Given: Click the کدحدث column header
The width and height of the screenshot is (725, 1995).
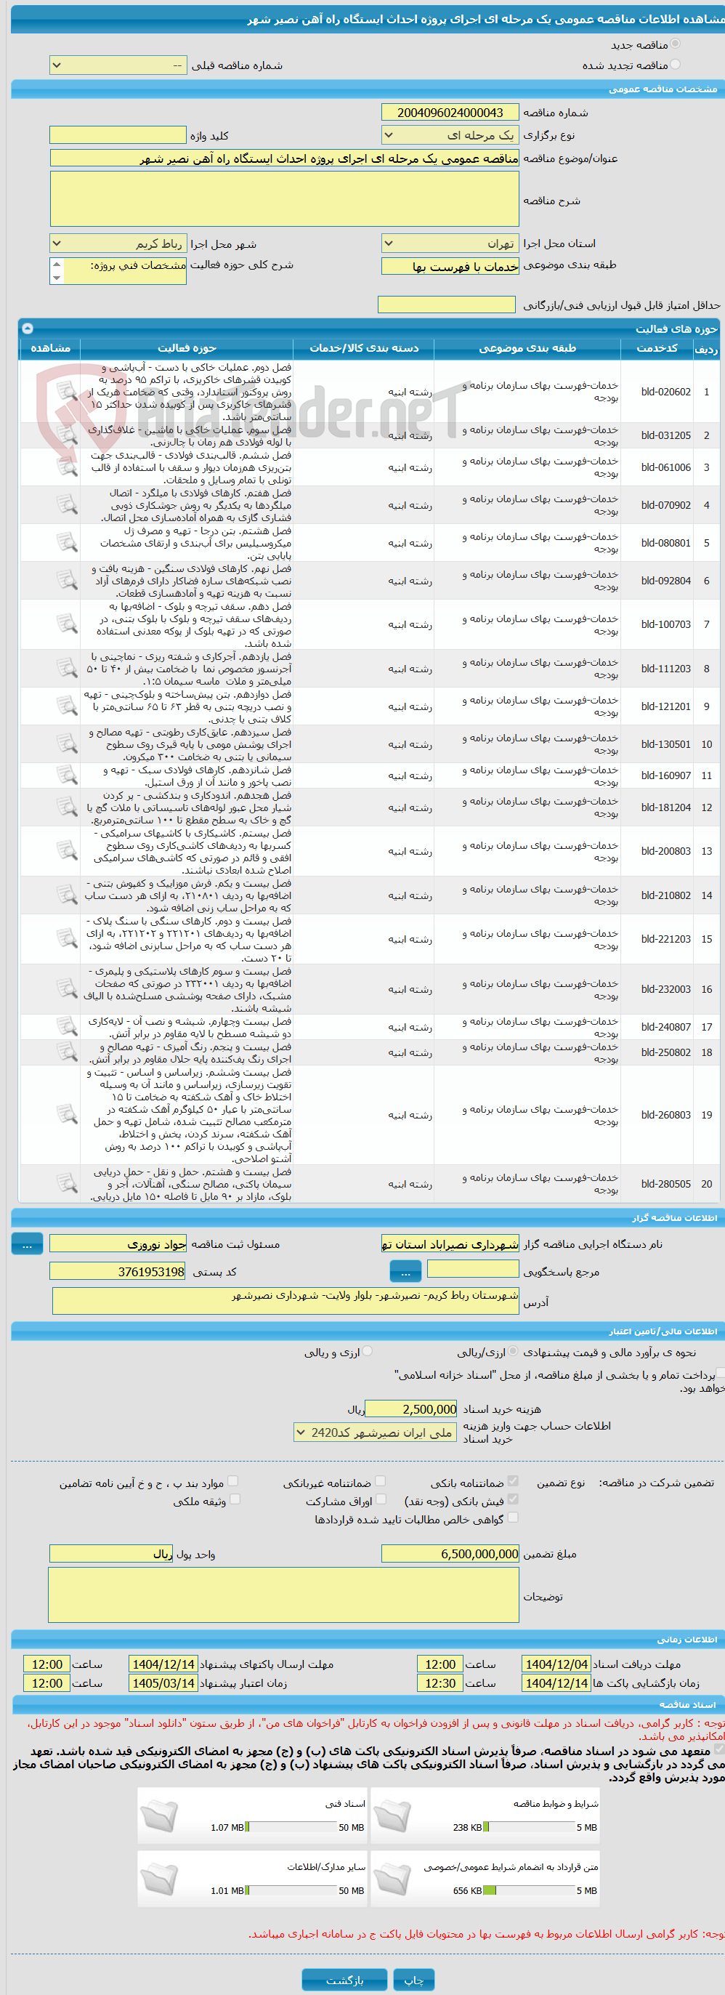Looking at the screenshot, I should tap(657, 349).
